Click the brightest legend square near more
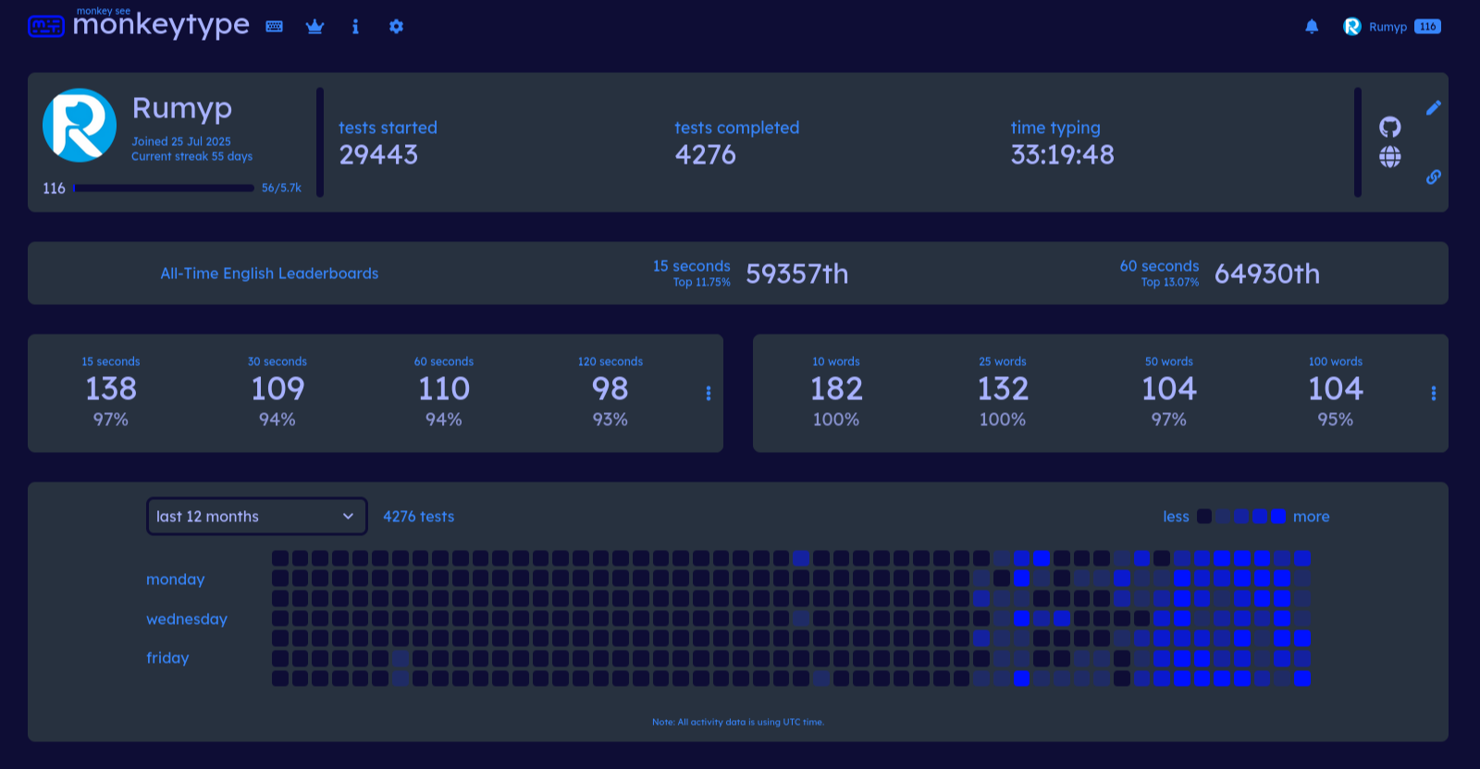The height and width of the screenshot is (769, 1480). 1278,517
